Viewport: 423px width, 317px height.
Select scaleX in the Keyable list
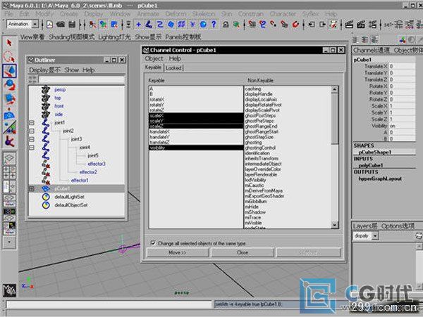(x=196, y=115)
